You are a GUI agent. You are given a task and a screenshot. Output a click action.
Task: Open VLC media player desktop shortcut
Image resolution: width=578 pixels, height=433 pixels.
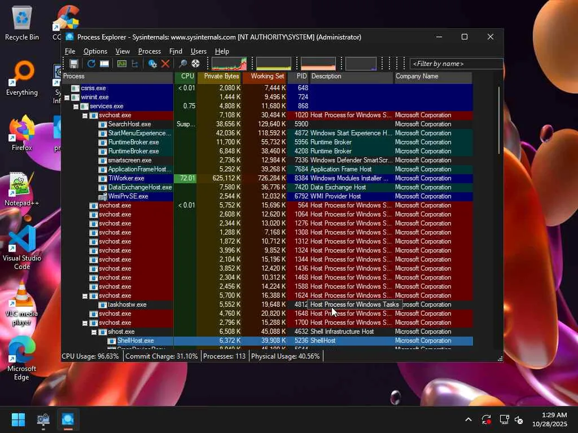pos(22,303)
